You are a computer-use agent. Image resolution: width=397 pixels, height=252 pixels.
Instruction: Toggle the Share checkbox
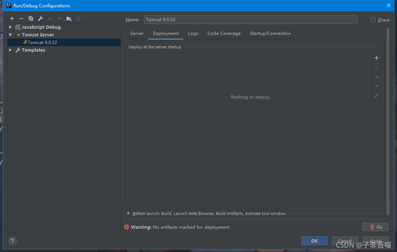point(373,20)
